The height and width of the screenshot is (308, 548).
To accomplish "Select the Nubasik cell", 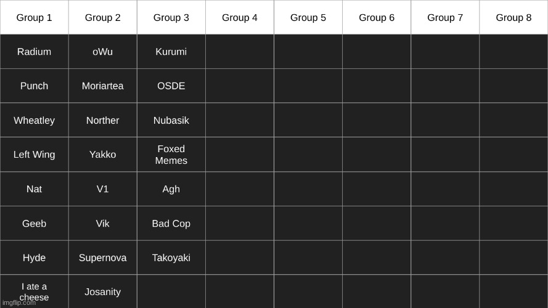I will click(171, 121).
